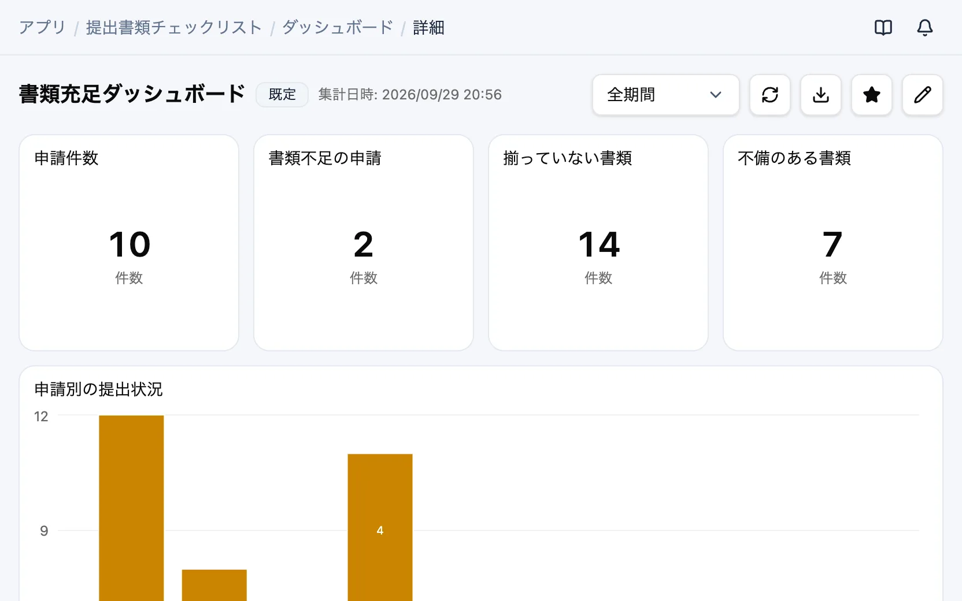Click the chart bar labeled 4
The image size is (962, 601).
click(x=380, y=528)
